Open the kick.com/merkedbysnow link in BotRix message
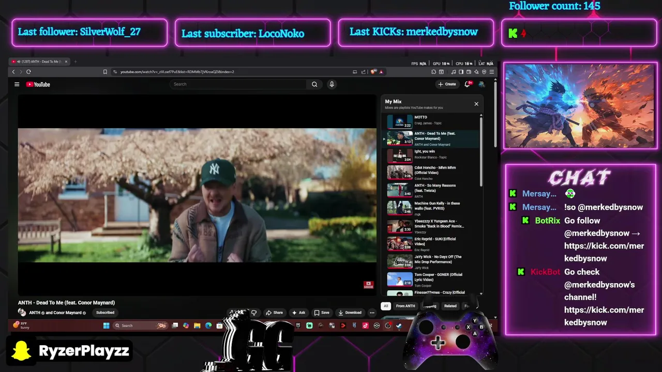 (604, 252)
